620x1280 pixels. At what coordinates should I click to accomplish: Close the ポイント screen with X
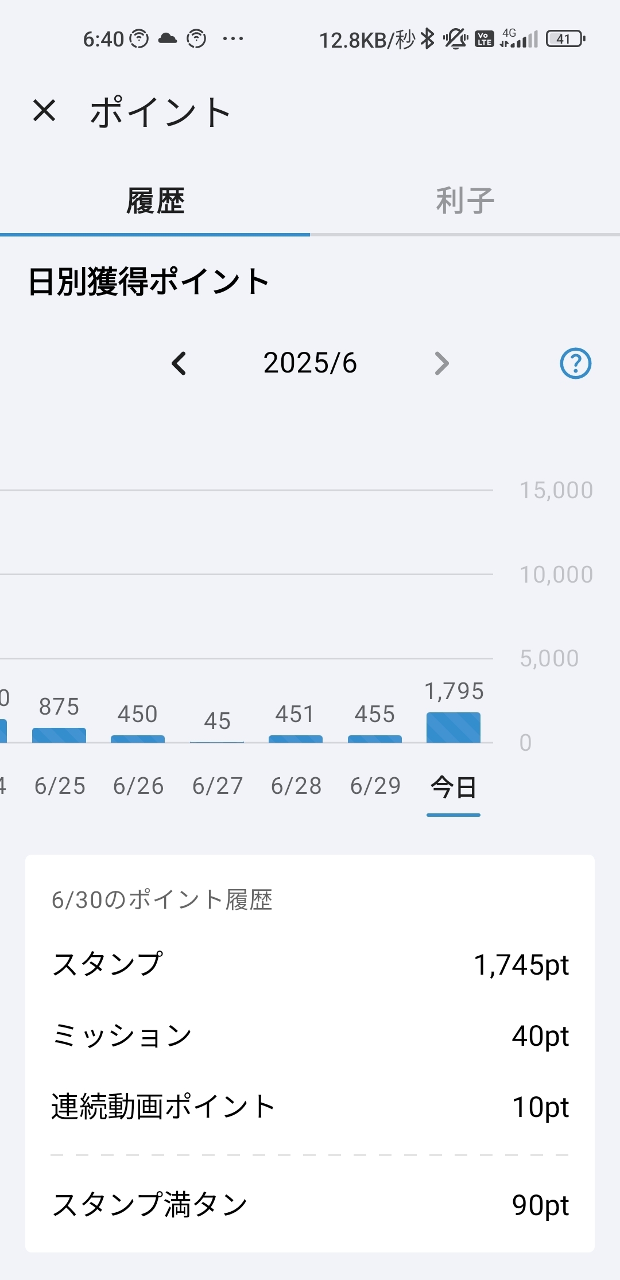coord(44,110)
